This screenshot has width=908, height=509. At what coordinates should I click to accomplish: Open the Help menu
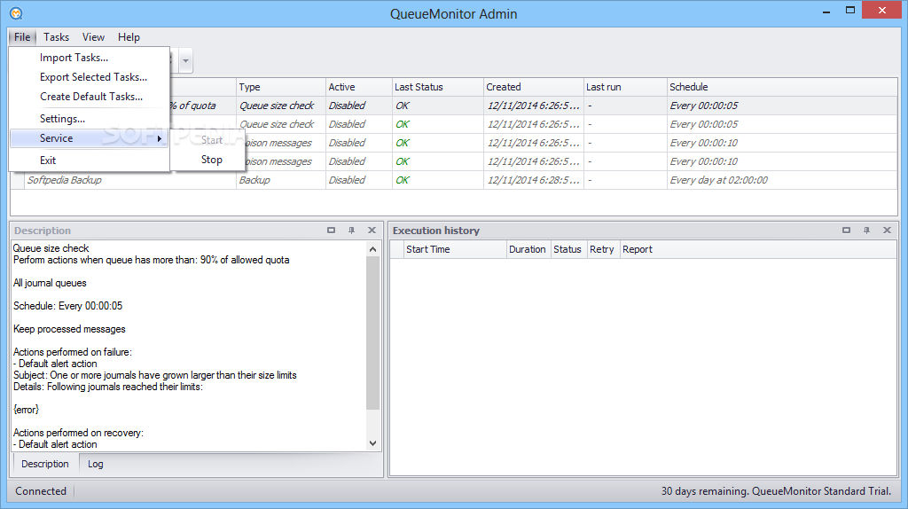click(x=129, y=37)
